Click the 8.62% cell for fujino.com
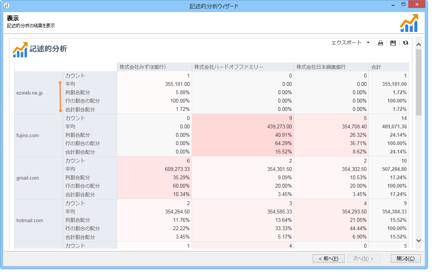The image size is (439, 278). point(359,152)
